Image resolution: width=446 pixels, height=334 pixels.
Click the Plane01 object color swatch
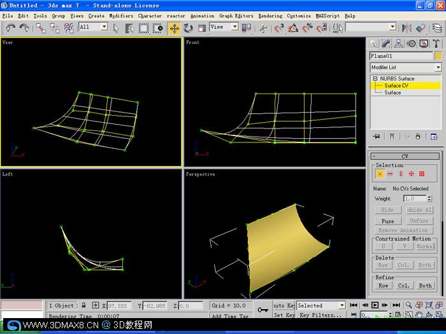(438, 56)
